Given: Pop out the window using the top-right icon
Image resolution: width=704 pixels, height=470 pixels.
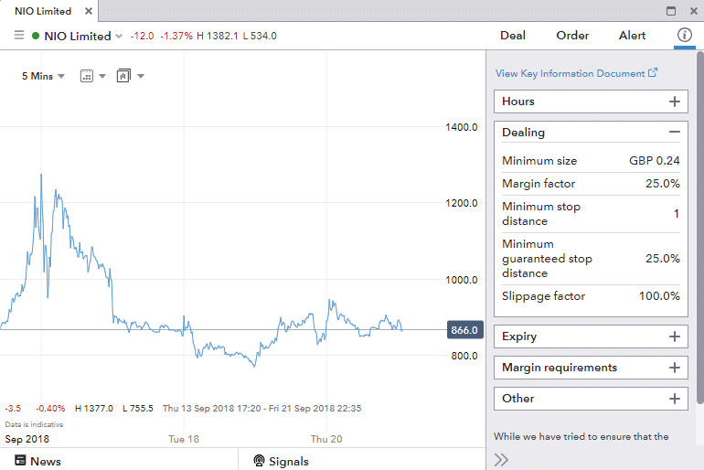Looking at the screenshot, I should 671,11.
